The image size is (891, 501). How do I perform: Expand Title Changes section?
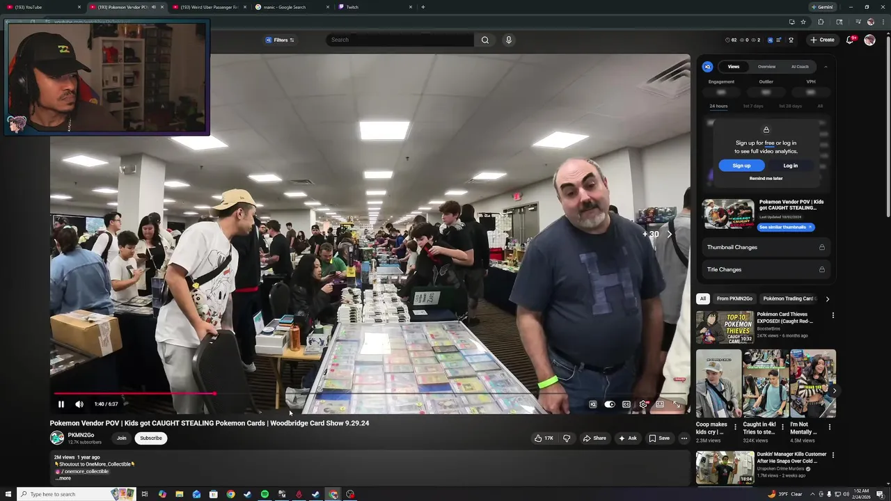[766, 269]
